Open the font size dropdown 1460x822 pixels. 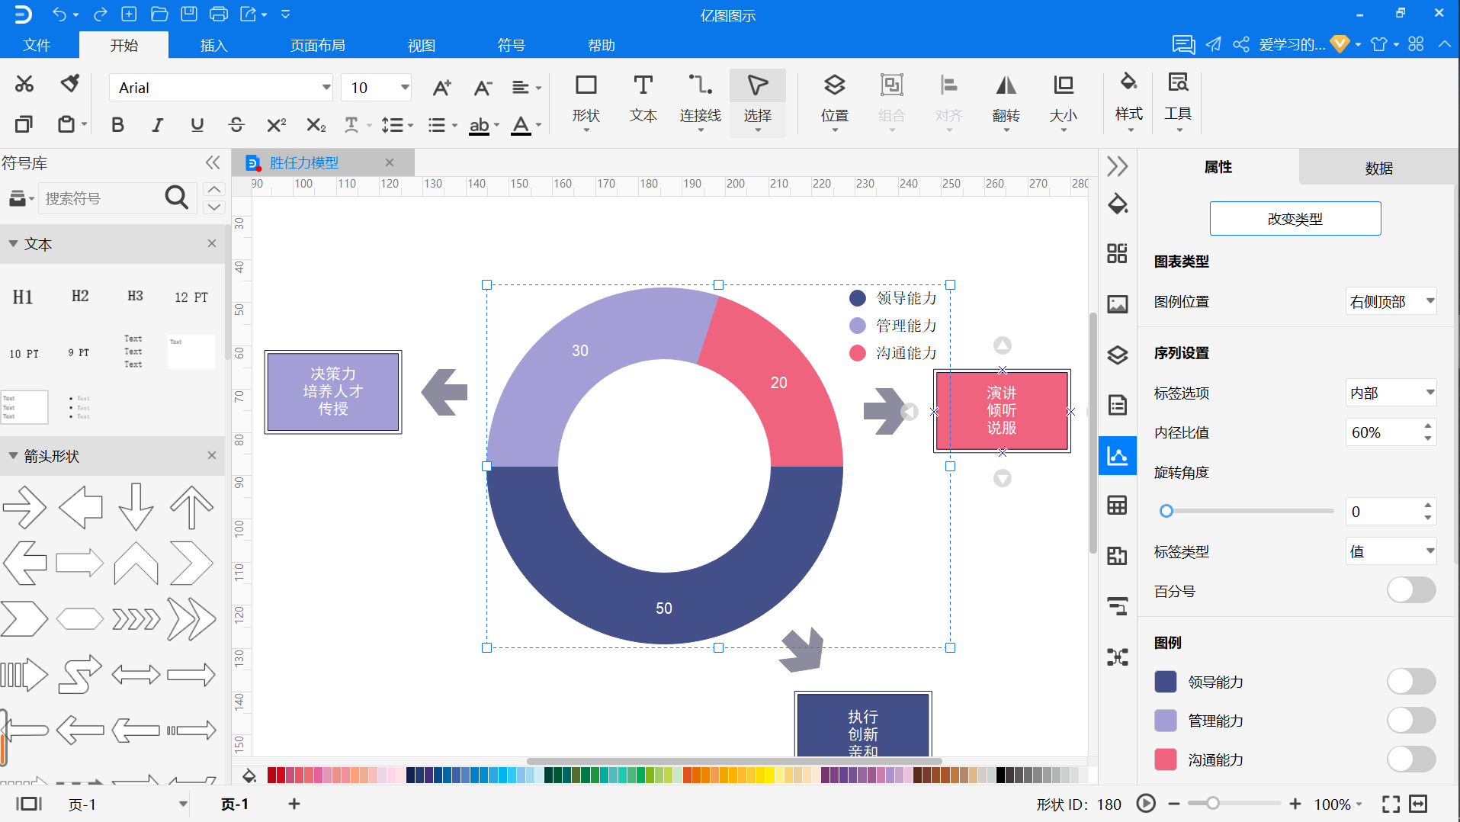click(x=405, y=87)
